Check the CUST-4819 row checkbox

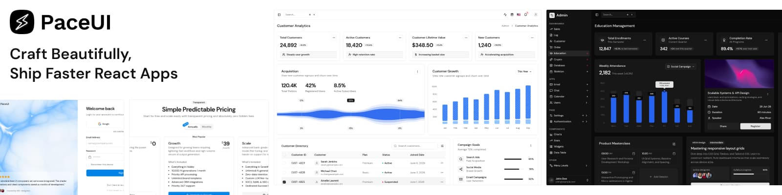[284, 163]
